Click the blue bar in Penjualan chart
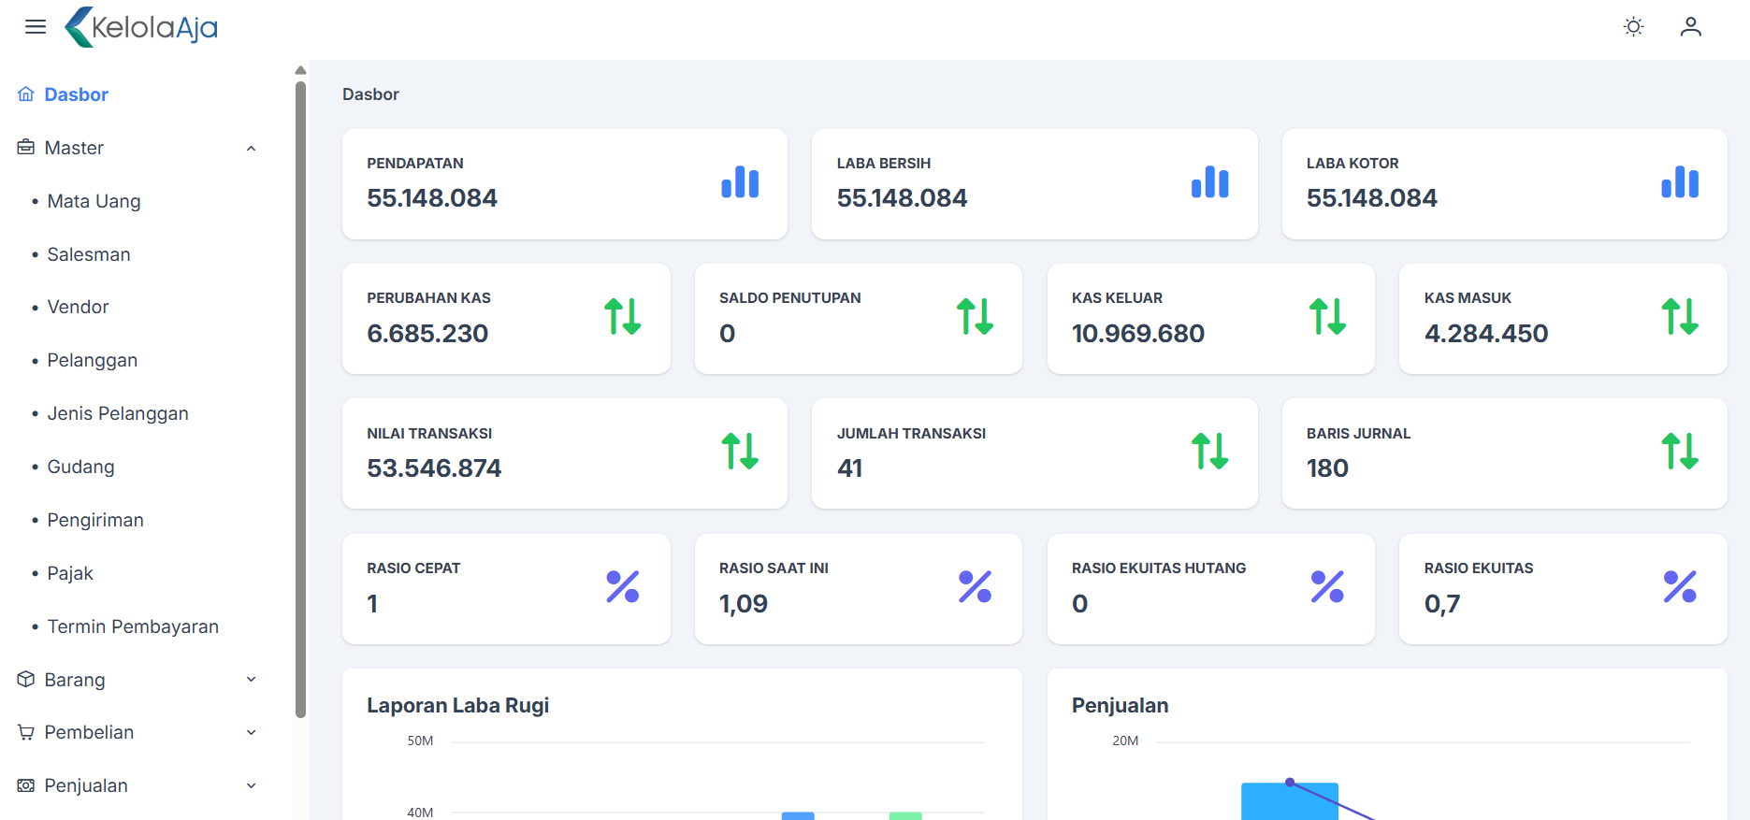Image resolution: width=1750 pixels, height=820 pixels. pos(1289,803)
